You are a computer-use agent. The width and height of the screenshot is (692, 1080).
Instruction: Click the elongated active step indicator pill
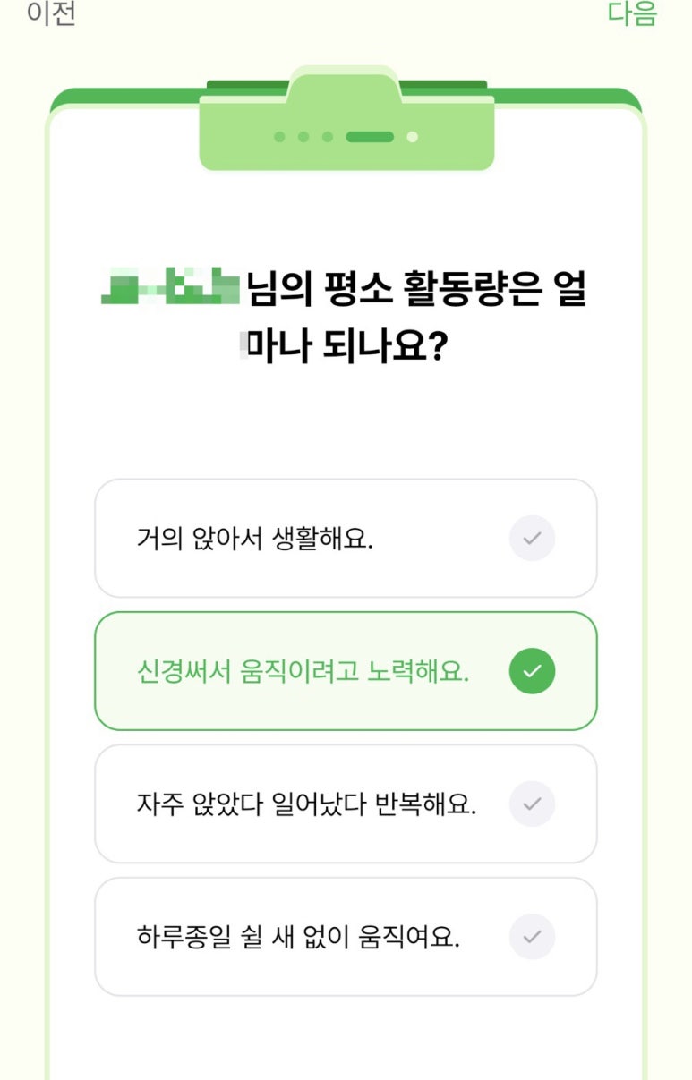[x=370, y=137]
